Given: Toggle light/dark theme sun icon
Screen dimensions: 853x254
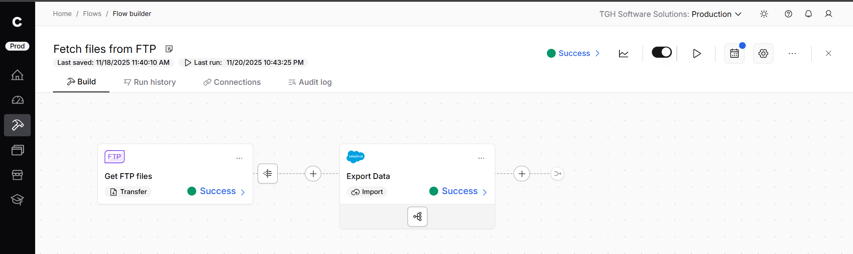Looking at the screenshot, I should 764,14.
